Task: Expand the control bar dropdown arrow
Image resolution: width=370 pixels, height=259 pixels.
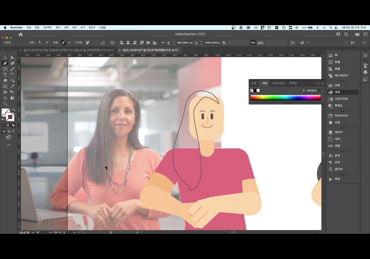Action: (x=307, y=43)
